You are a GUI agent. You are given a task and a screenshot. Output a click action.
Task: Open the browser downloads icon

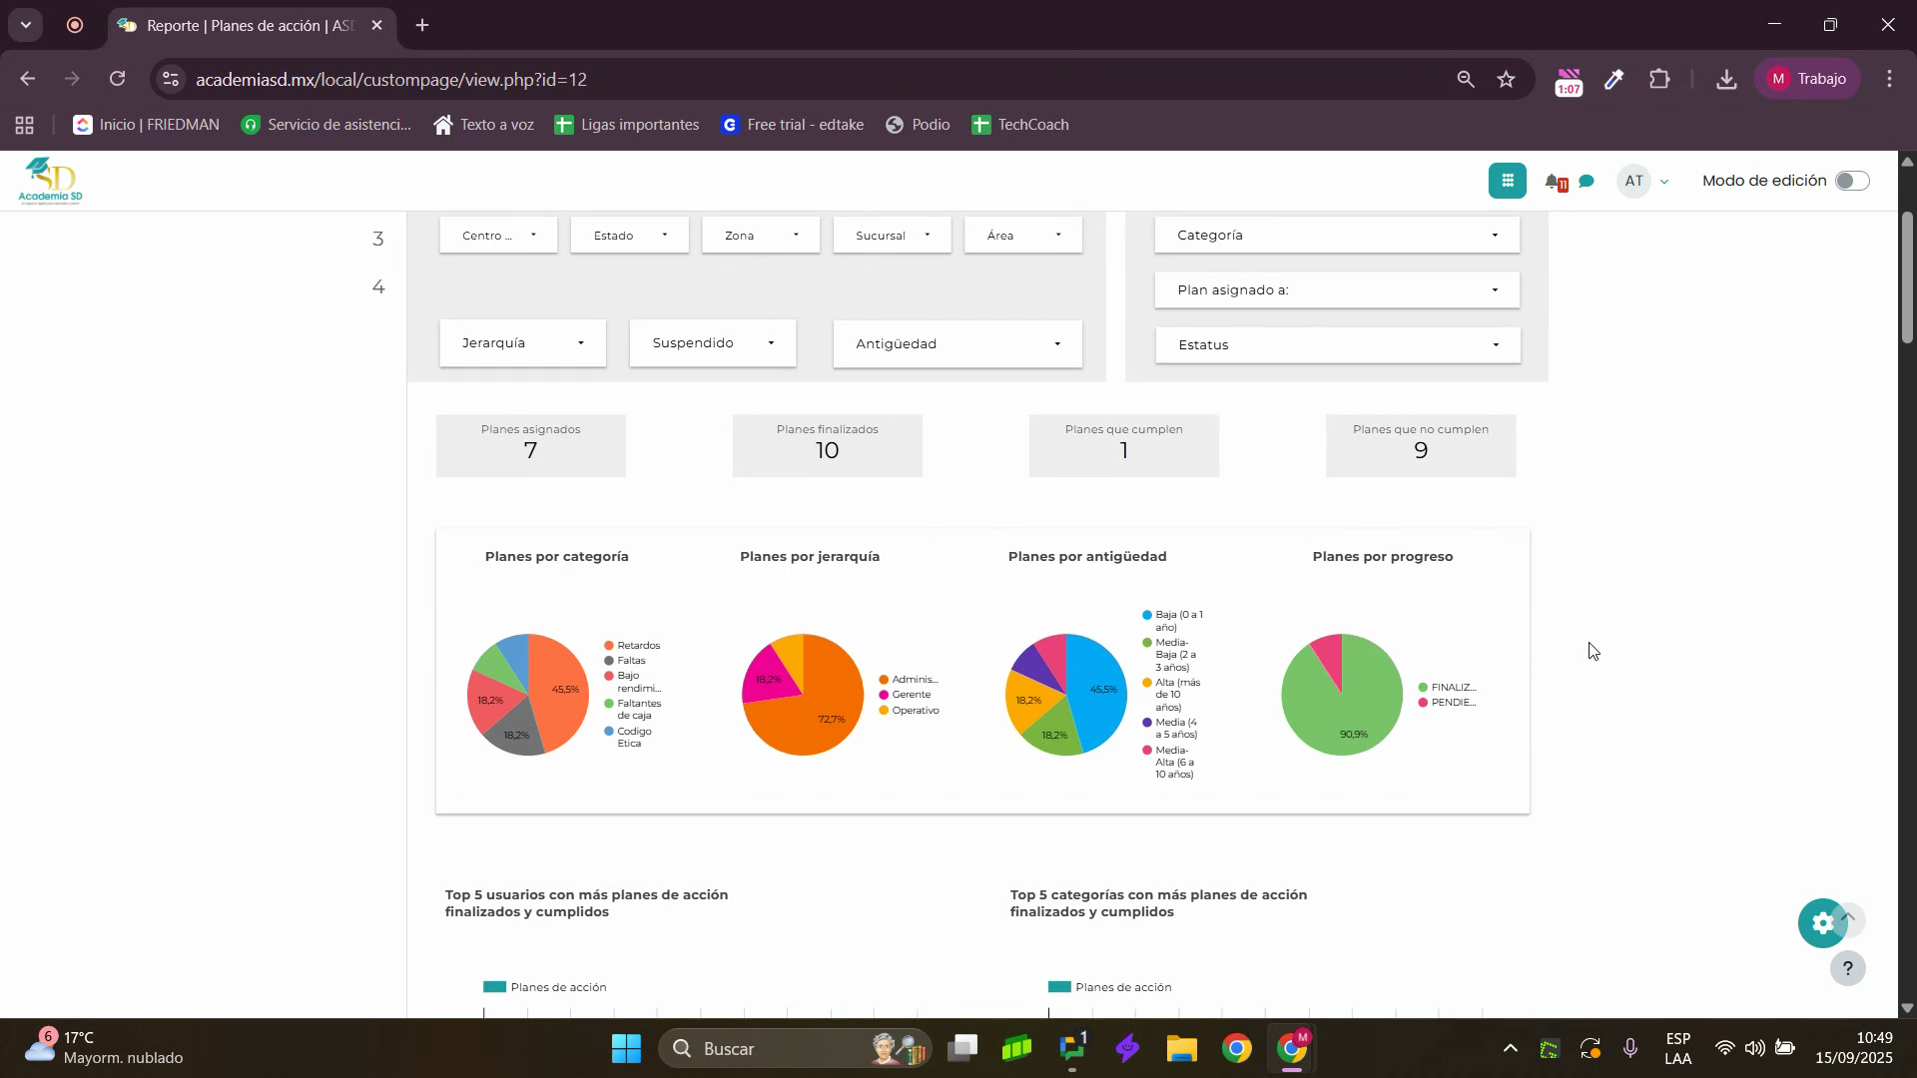1725,79
